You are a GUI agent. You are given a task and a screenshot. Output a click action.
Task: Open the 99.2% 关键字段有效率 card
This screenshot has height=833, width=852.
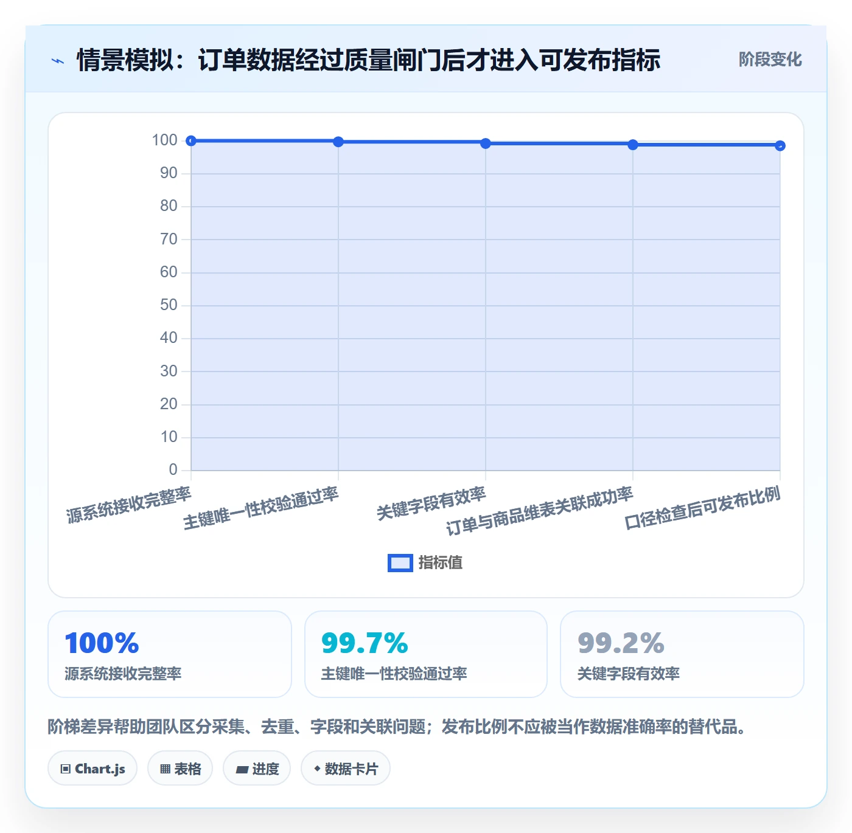(x=682, y=654)
